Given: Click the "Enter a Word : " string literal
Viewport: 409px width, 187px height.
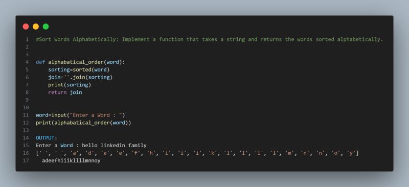Looking at the screenshot, I should [x=96, y=115].
